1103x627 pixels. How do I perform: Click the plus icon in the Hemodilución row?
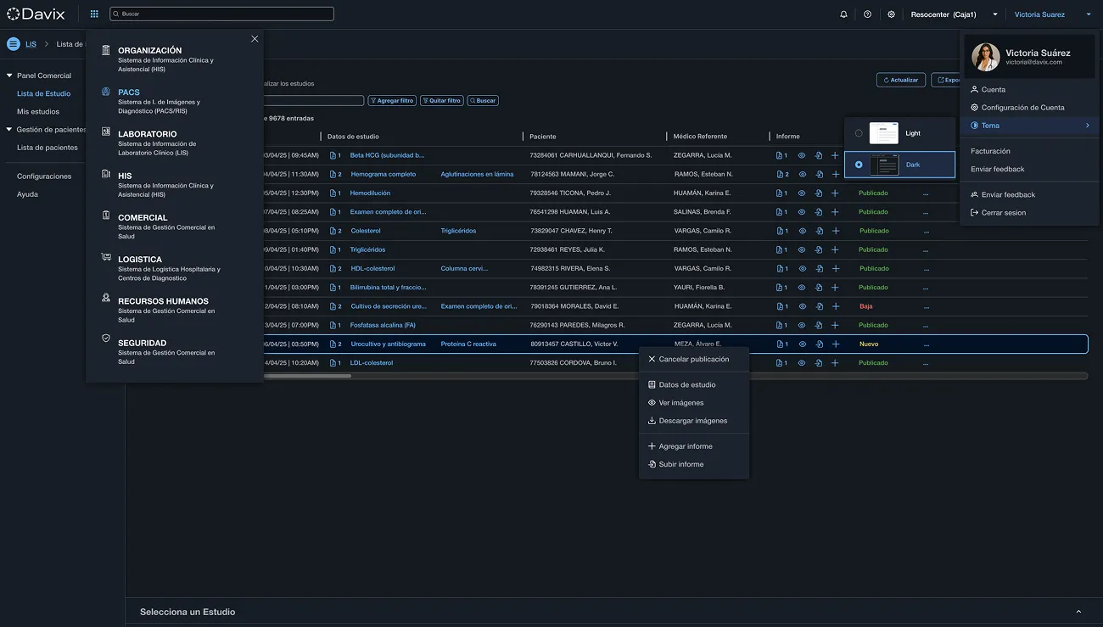tap(835, 193)
